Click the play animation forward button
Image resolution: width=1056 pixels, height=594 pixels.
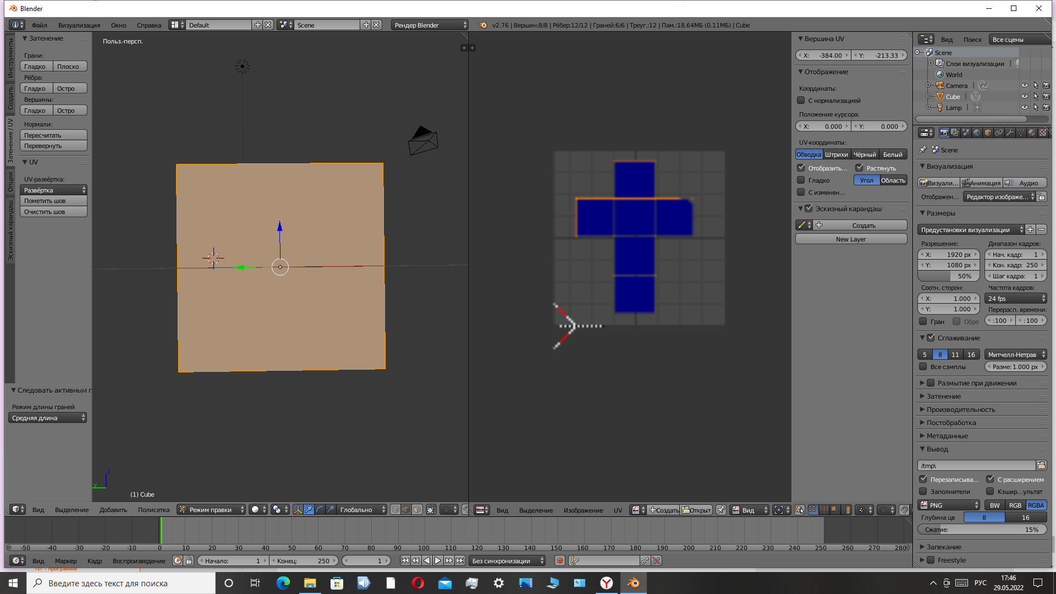438,560
